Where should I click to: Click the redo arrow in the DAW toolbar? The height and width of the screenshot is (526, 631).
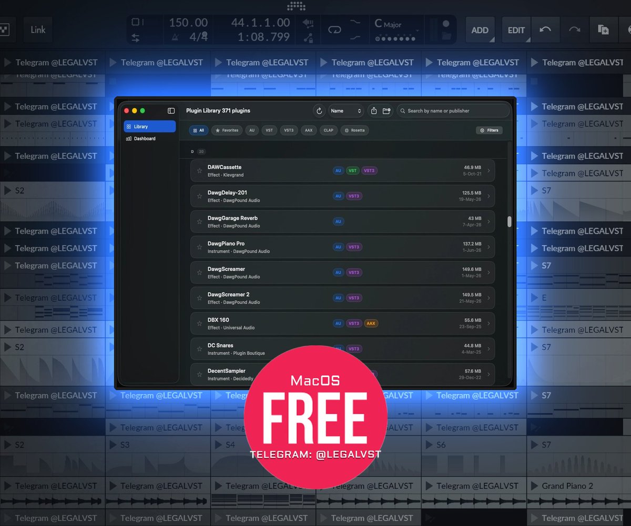[574, 29]
